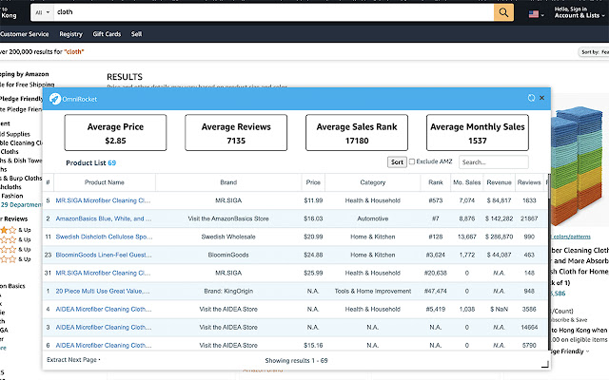Click the Average Sales Rank summary card

pyautogui.click(x=357, y=133)
